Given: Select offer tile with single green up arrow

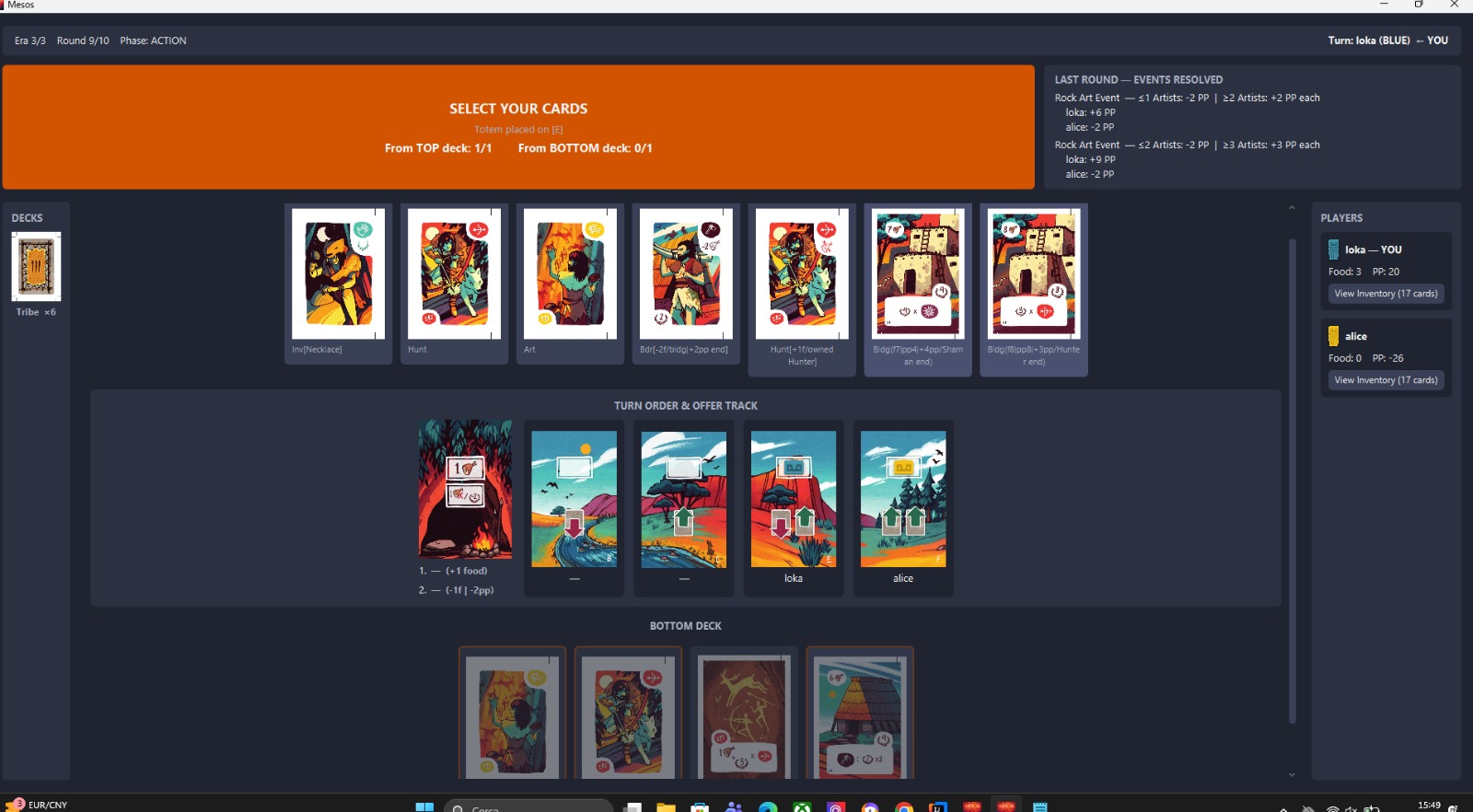Looking at the screenshot, I should (x=684, y=499).
